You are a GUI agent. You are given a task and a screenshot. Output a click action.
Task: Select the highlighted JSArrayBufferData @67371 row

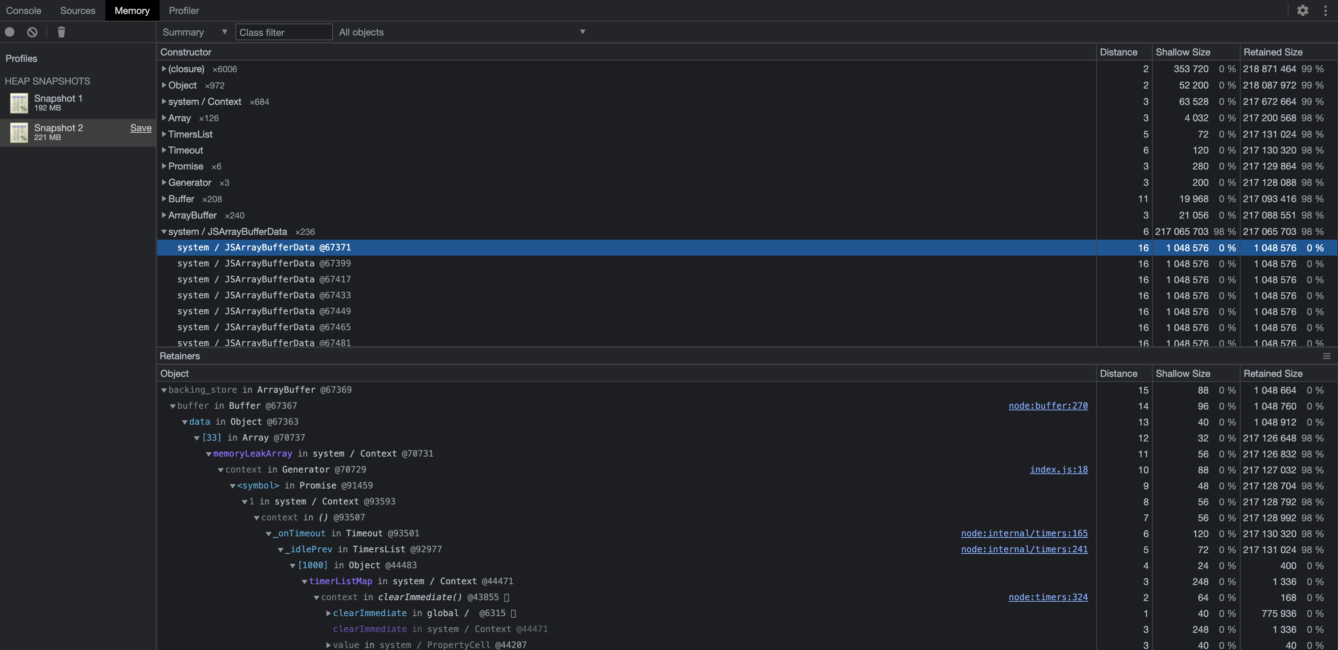pos(747,248)
